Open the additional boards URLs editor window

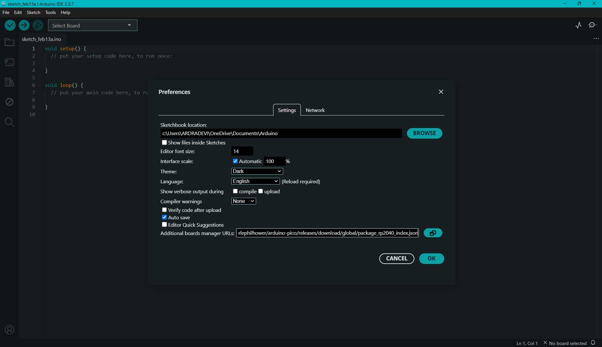(x=433, y=233)
